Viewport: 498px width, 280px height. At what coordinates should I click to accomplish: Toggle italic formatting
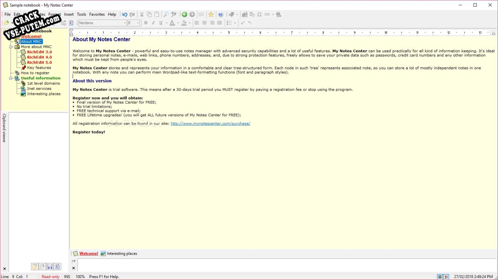153,23
